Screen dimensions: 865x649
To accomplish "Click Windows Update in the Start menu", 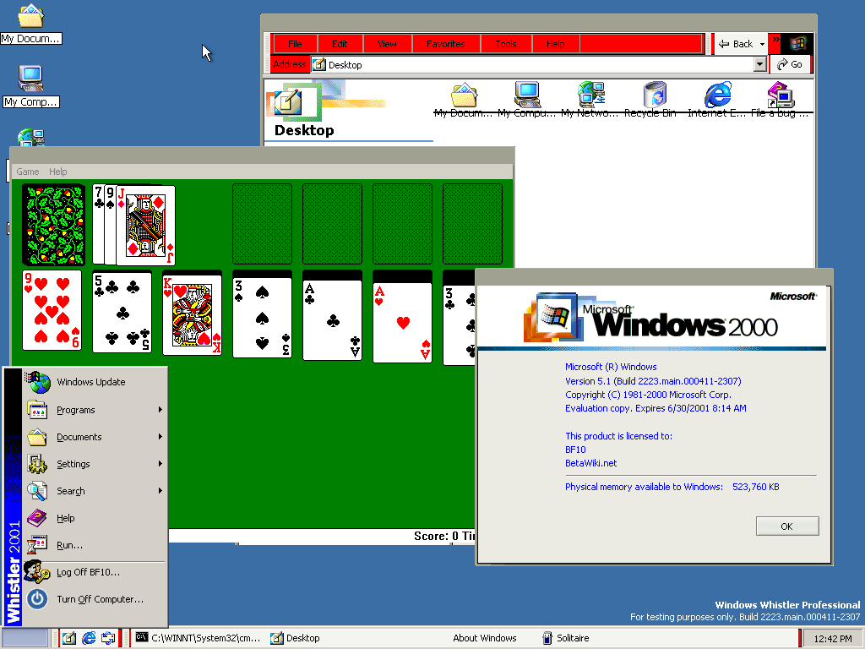I will click(x=95, y=382).
